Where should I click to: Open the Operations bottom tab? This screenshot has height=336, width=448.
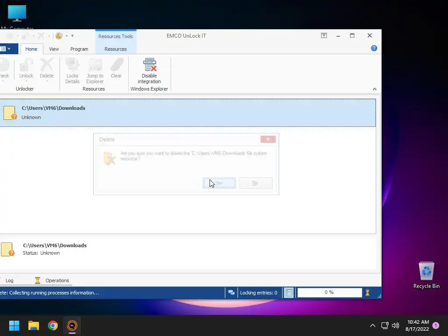52,280
